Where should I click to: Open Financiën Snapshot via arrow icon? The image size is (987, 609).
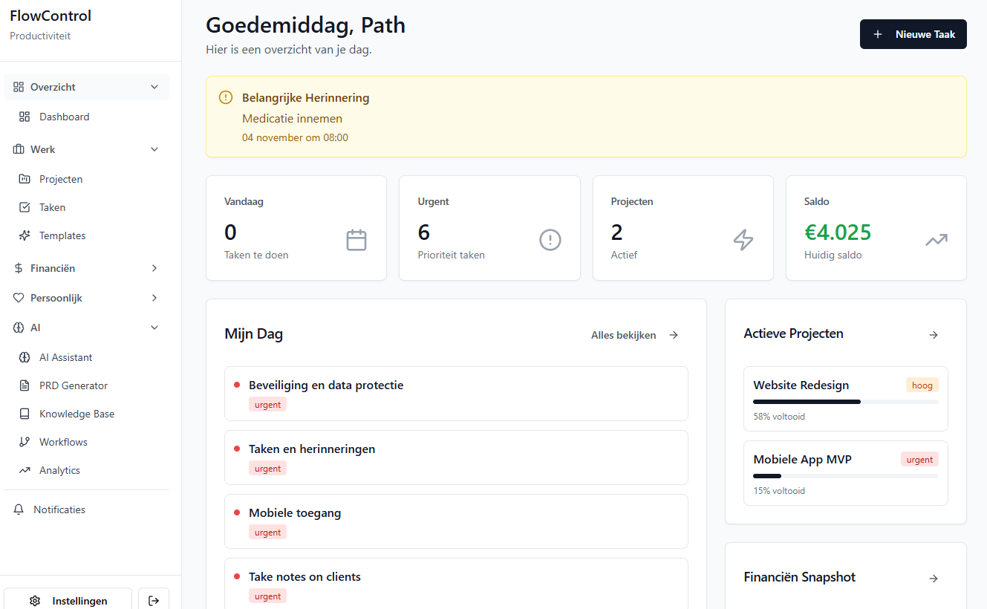point(934,579)
